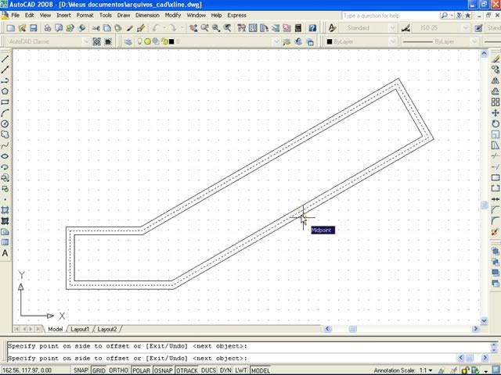The height and width of the screenshot is (375, 501).
Task: Select the Erase tool in the Modify toolbar
Action: coord(496,59)
